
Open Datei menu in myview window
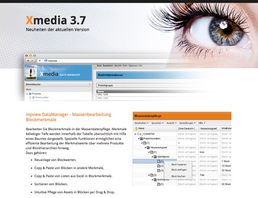(99, 66)
